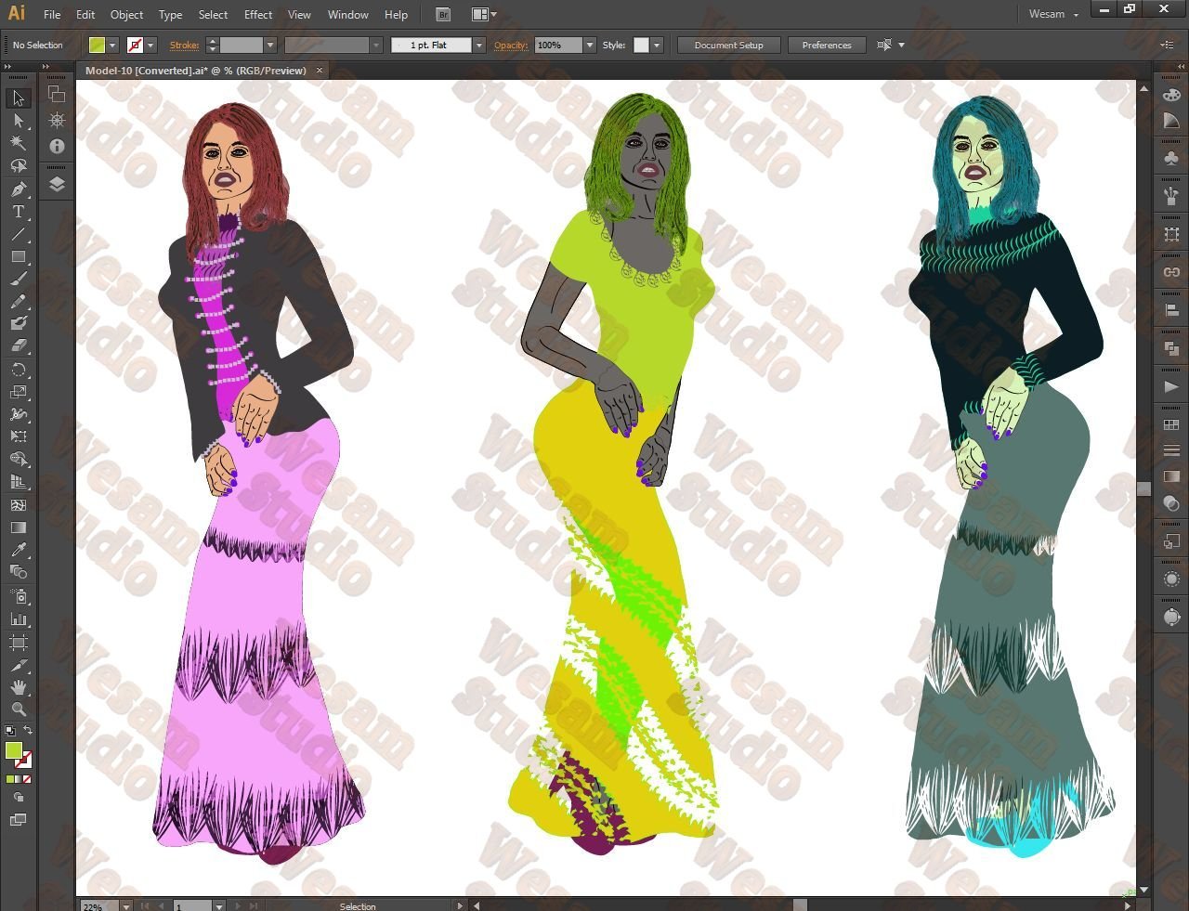
Task: Click the artboard number field
Action: 193,905
